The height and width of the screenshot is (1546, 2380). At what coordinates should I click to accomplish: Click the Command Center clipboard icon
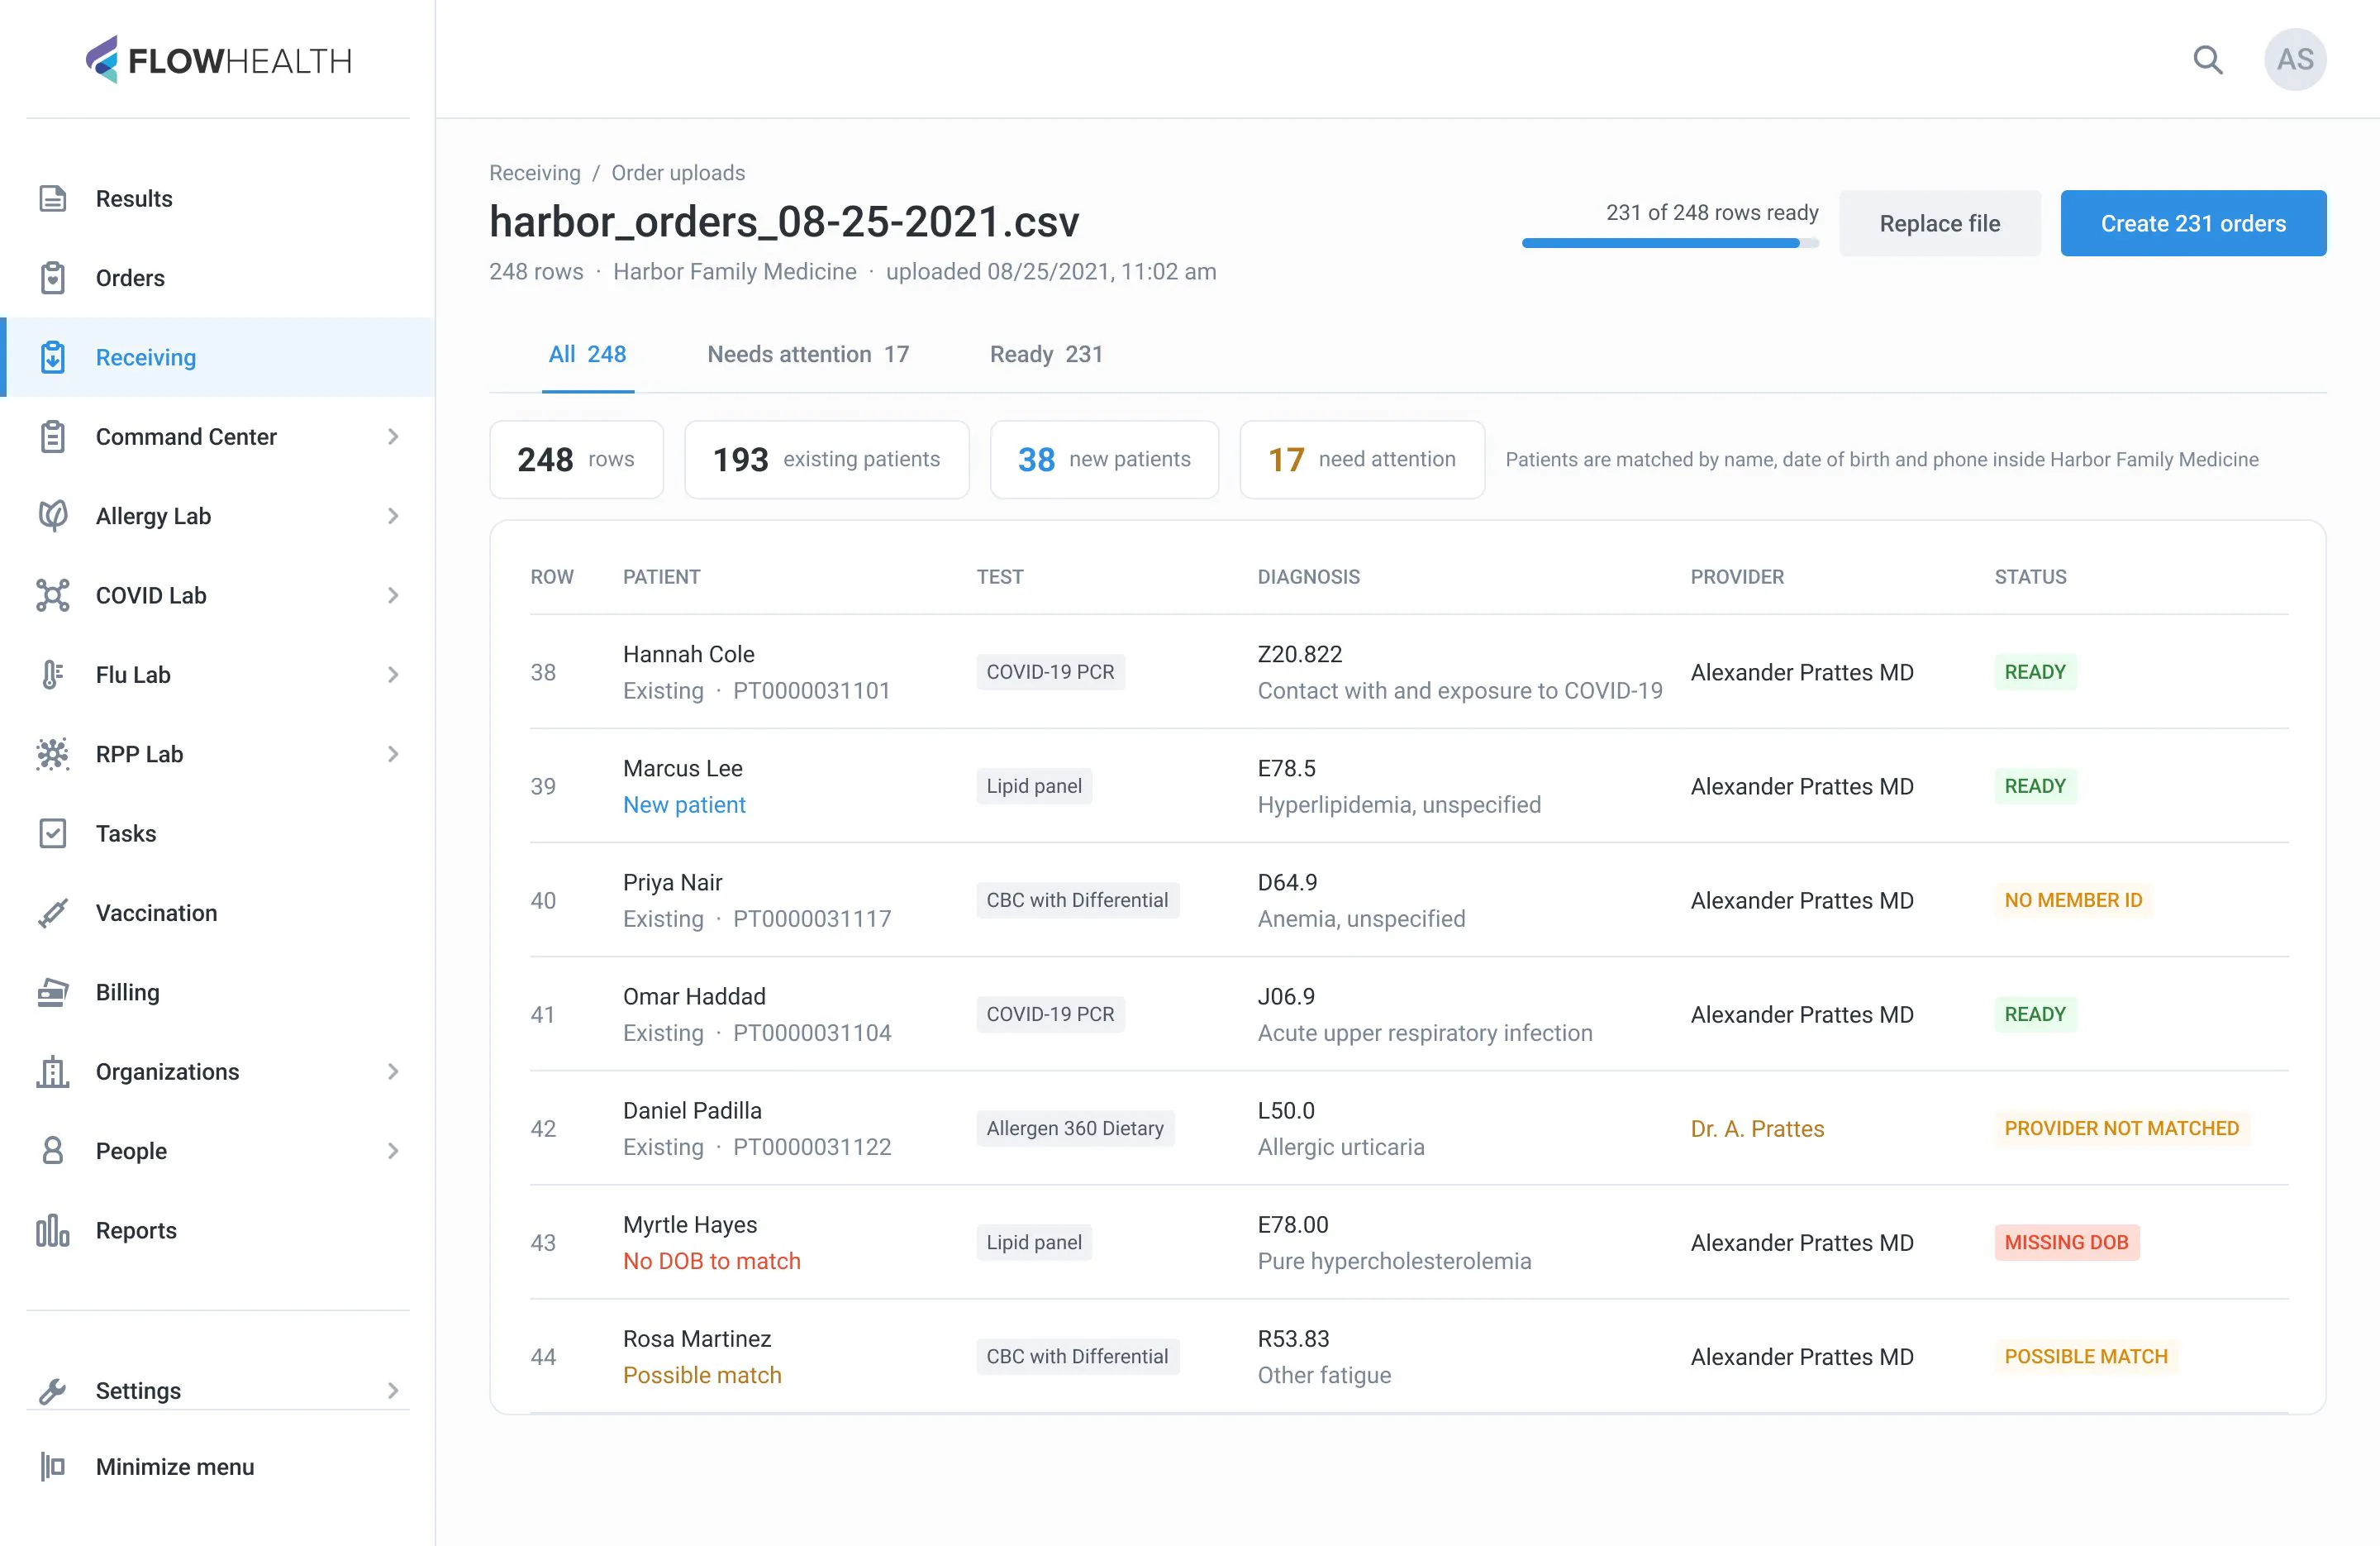(53, 437)
